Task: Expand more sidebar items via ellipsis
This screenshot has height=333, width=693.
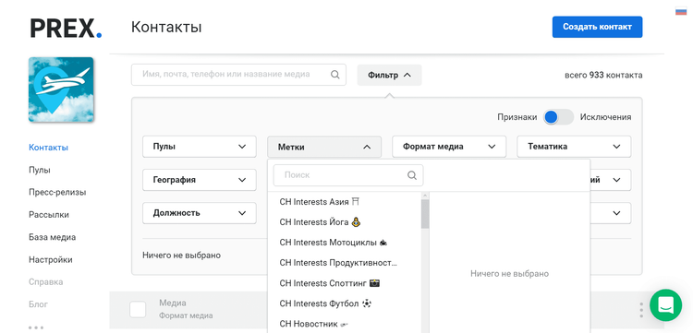Action: 36,327
